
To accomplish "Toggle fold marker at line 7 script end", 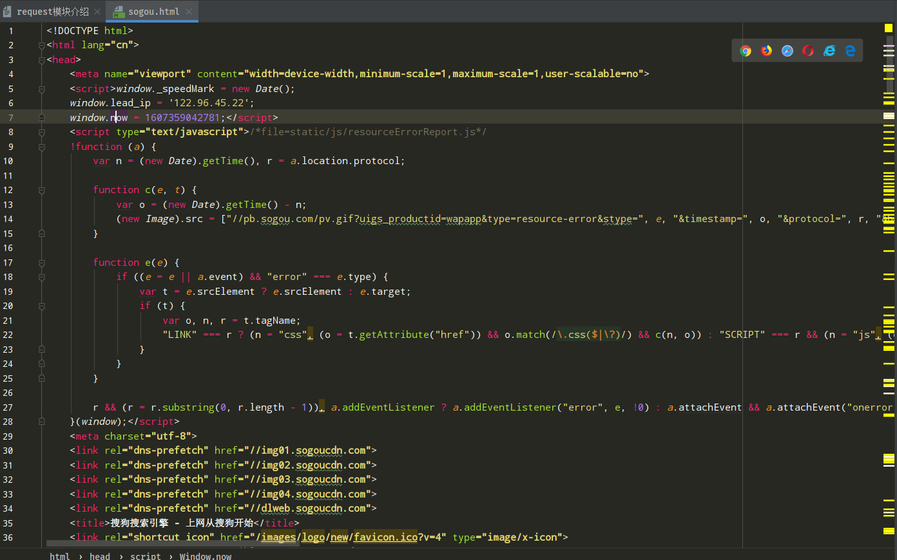I will (41, 118).
